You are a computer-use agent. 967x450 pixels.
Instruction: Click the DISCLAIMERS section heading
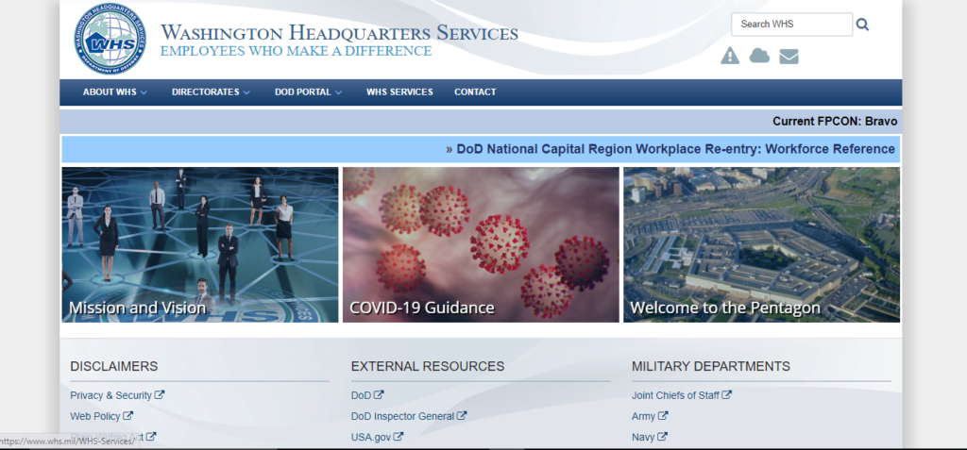(114, 366)
